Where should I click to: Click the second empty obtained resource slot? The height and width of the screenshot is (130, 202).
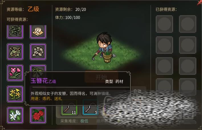click(187, 24)
